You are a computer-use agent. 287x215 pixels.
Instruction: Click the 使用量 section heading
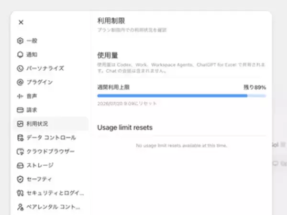coord(108,55)
